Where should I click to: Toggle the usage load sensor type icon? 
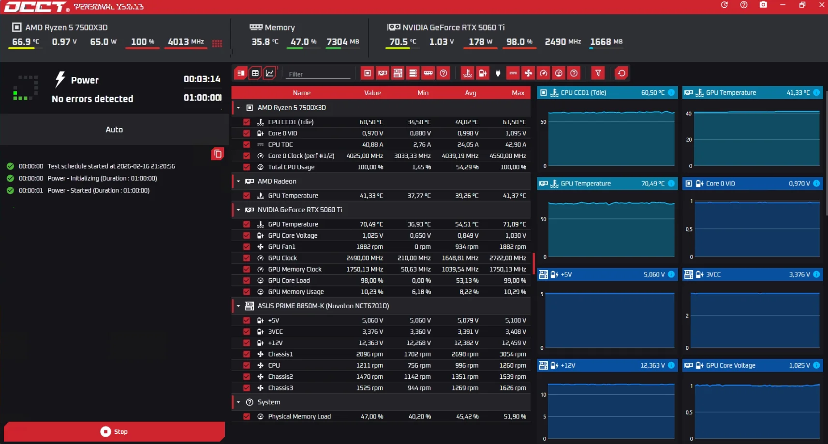559,73
